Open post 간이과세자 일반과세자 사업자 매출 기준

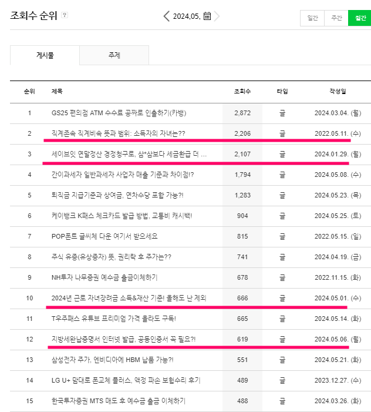(x=123, y=175)
